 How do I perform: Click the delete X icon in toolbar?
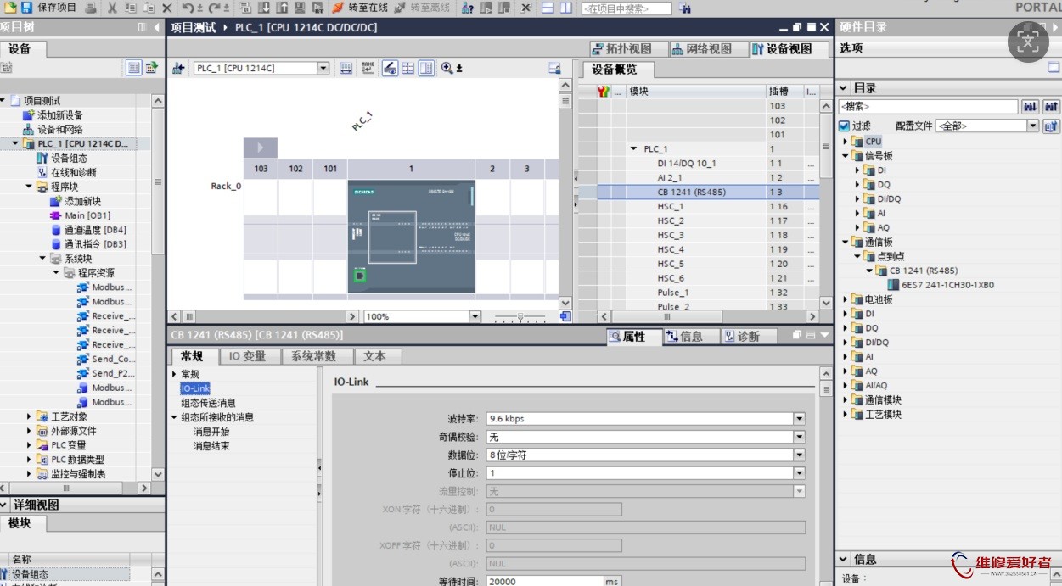tap(166, 8)
